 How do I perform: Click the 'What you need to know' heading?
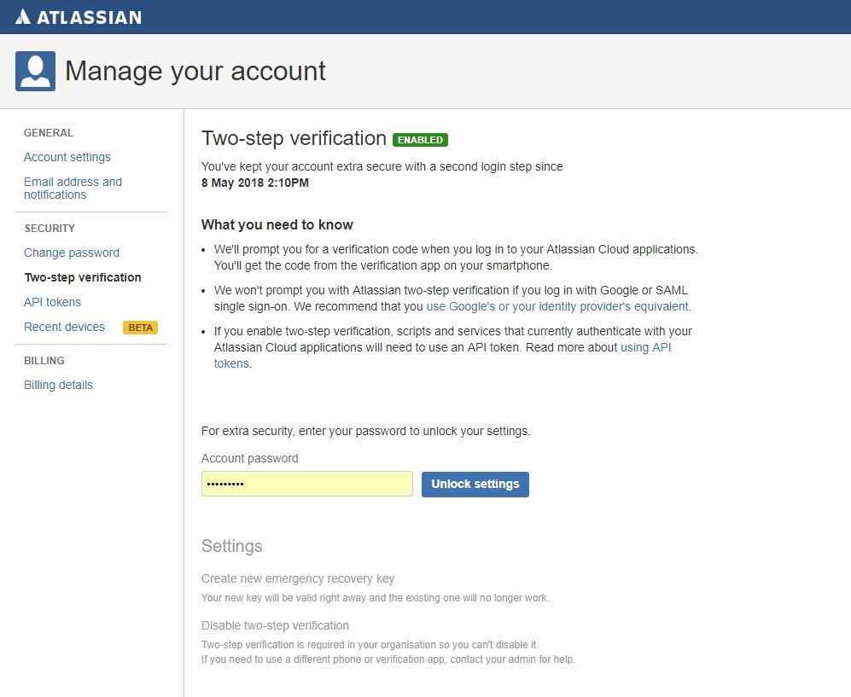pyautogui.click(x=277, y=224)
